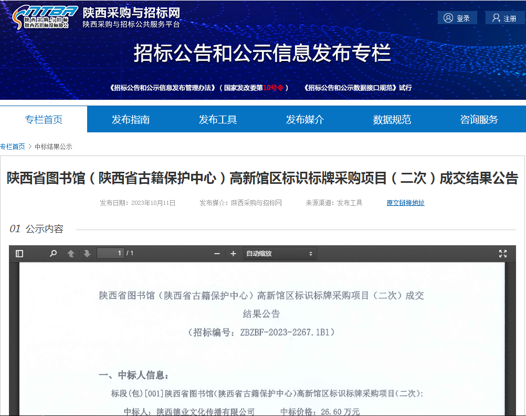Viewport: 526px width, 416px height.
Task: Open the PDF find search icon
Action: pyautogui.click(x=53, y=254)
